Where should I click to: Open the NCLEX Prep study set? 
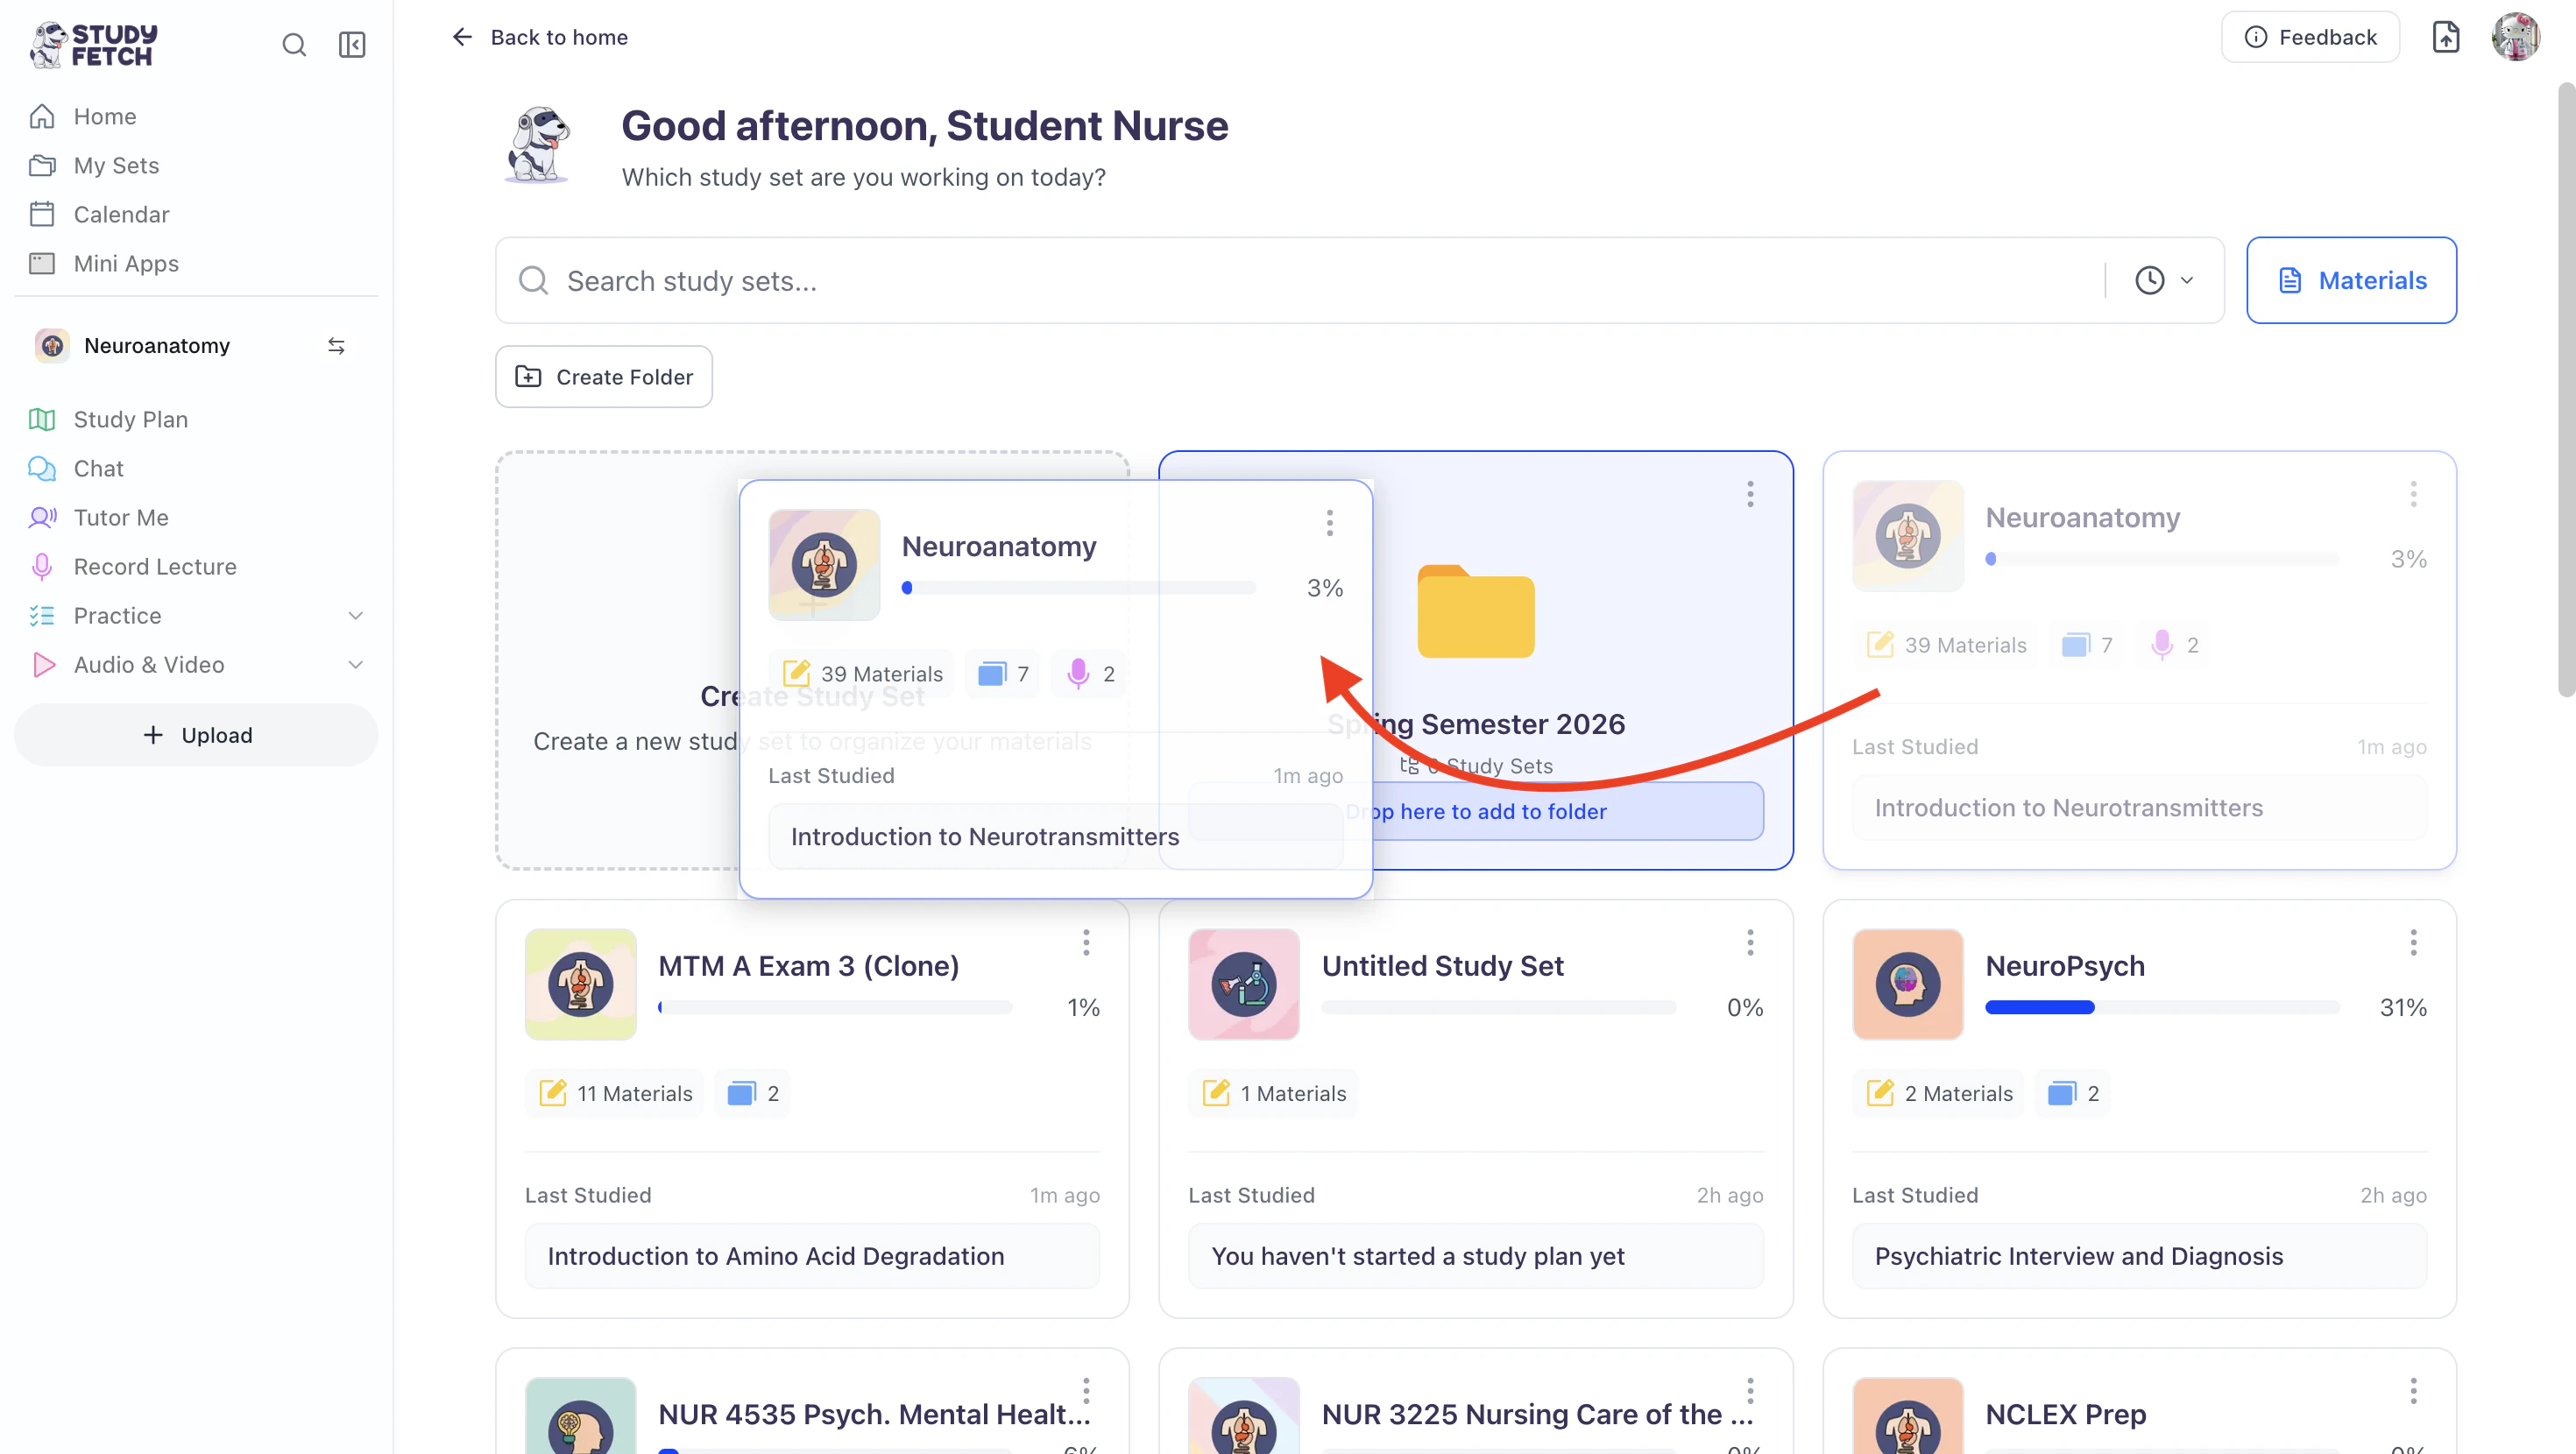(x=2066, y=1414)
